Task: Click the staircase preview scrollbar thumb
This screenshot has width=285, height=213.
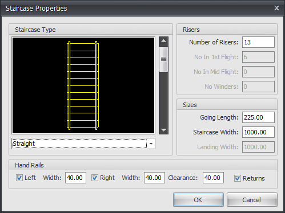Action: [163, 59]
